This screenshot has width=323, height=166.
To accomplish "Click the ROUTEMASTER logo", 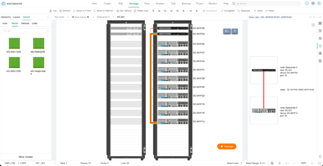I will point(12,3).
